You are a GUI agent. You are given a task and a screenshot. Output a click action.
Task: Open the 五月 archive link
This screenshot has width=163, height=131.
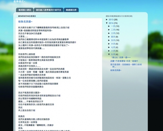point(113,40)
